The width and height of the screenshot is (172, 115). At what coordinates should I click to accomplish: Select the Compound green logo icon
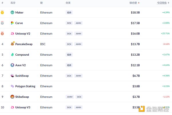[12, 54]
